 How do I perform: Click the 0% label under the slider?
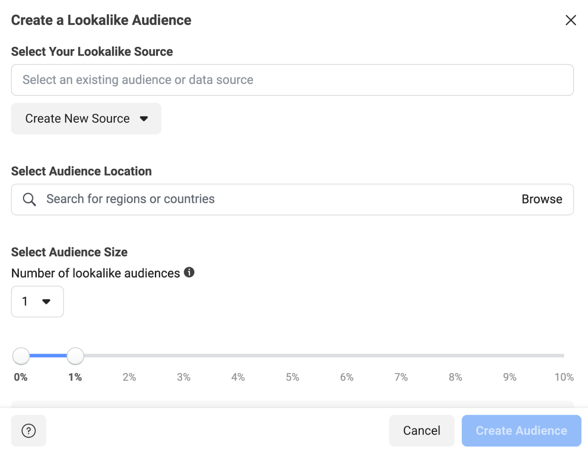click(x=21, y=377)
